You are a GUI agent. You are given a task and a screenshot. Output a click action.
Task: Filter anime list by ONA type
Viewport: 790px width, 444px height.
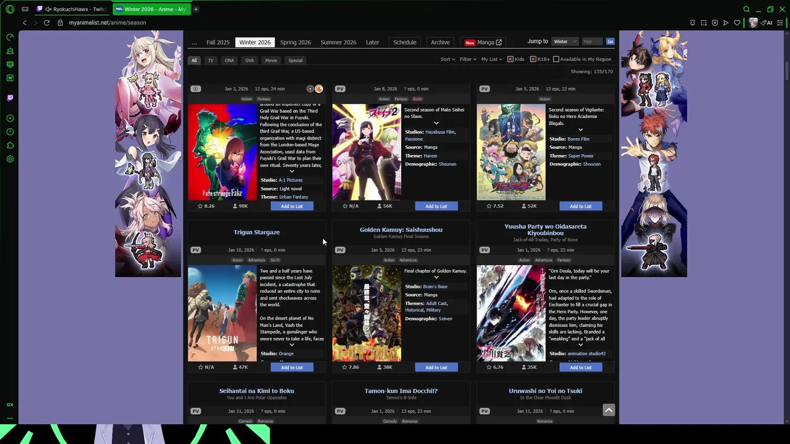230,60
